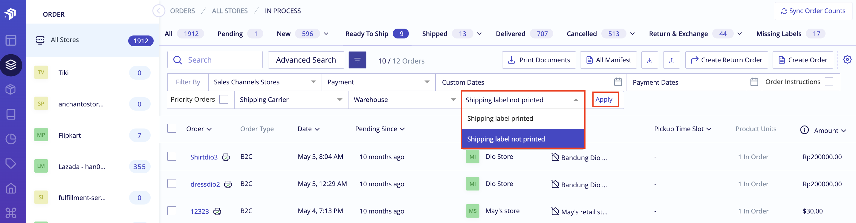Open the Warehouse dropdown
This screenshot has height=223, width=856.
click(x=405, y=100)
